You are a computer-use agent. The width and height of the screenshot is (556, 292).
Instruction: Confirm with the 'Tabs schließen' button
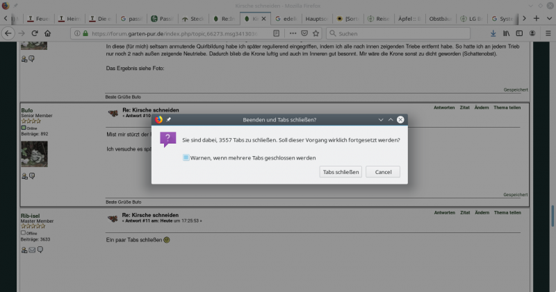341,171
